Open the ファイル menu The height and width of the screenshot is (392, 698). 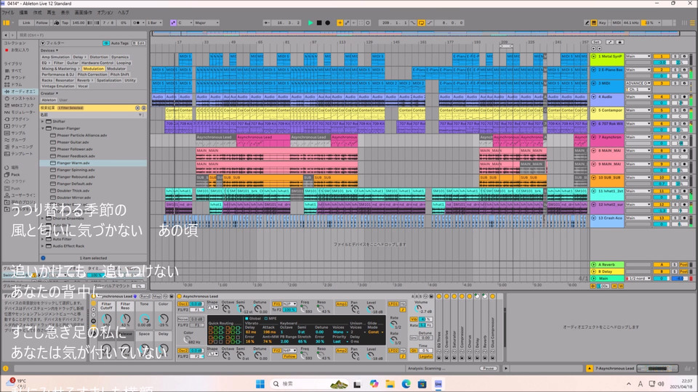click(x=7, y=12)
